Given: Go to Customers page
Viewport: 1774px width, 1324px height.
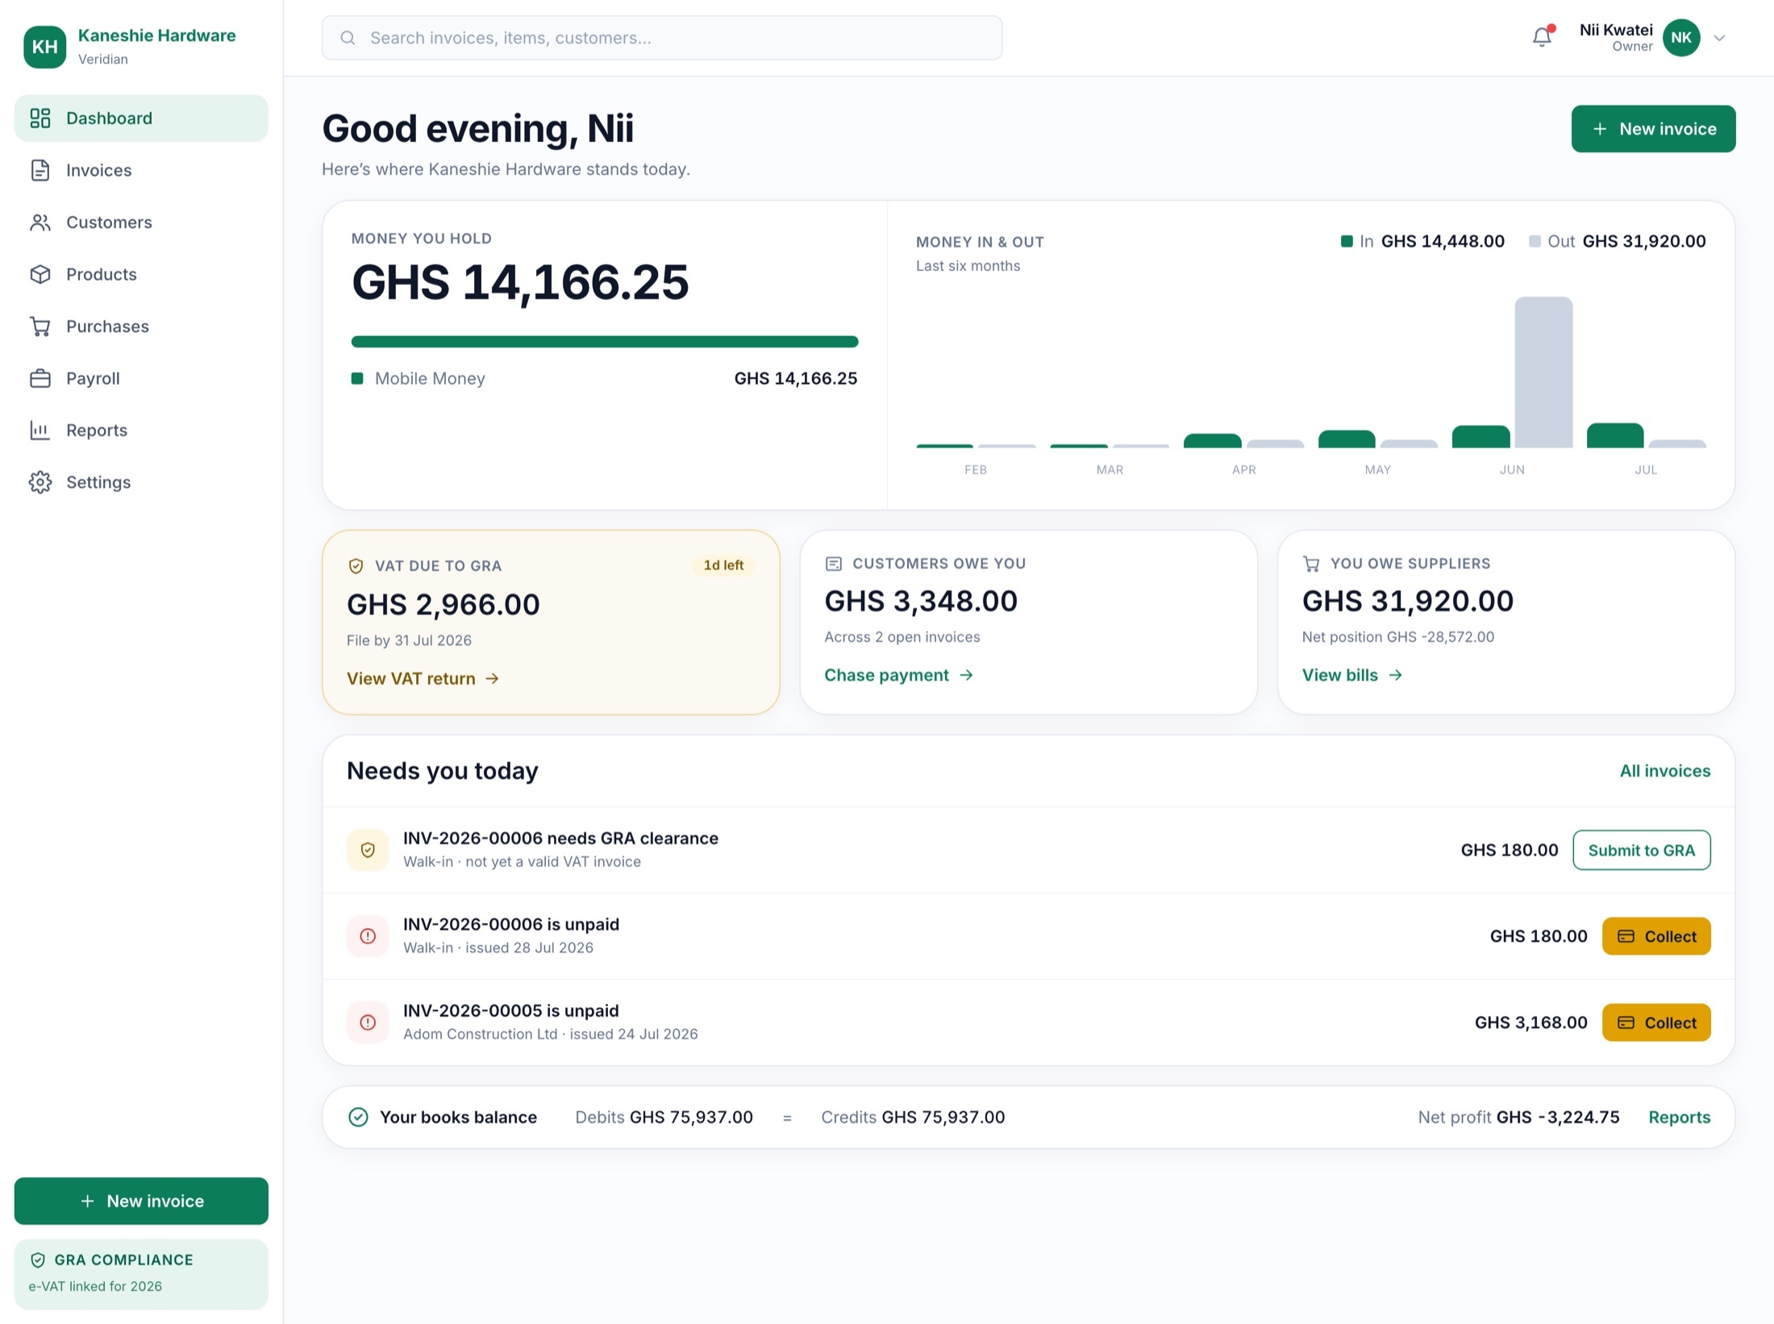Looking at the screenshot, I should [x=141, y=223].
